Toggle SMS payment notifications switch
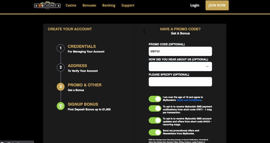Image resolution: width=270 pixels, height=143 pixels. point(155,108)
